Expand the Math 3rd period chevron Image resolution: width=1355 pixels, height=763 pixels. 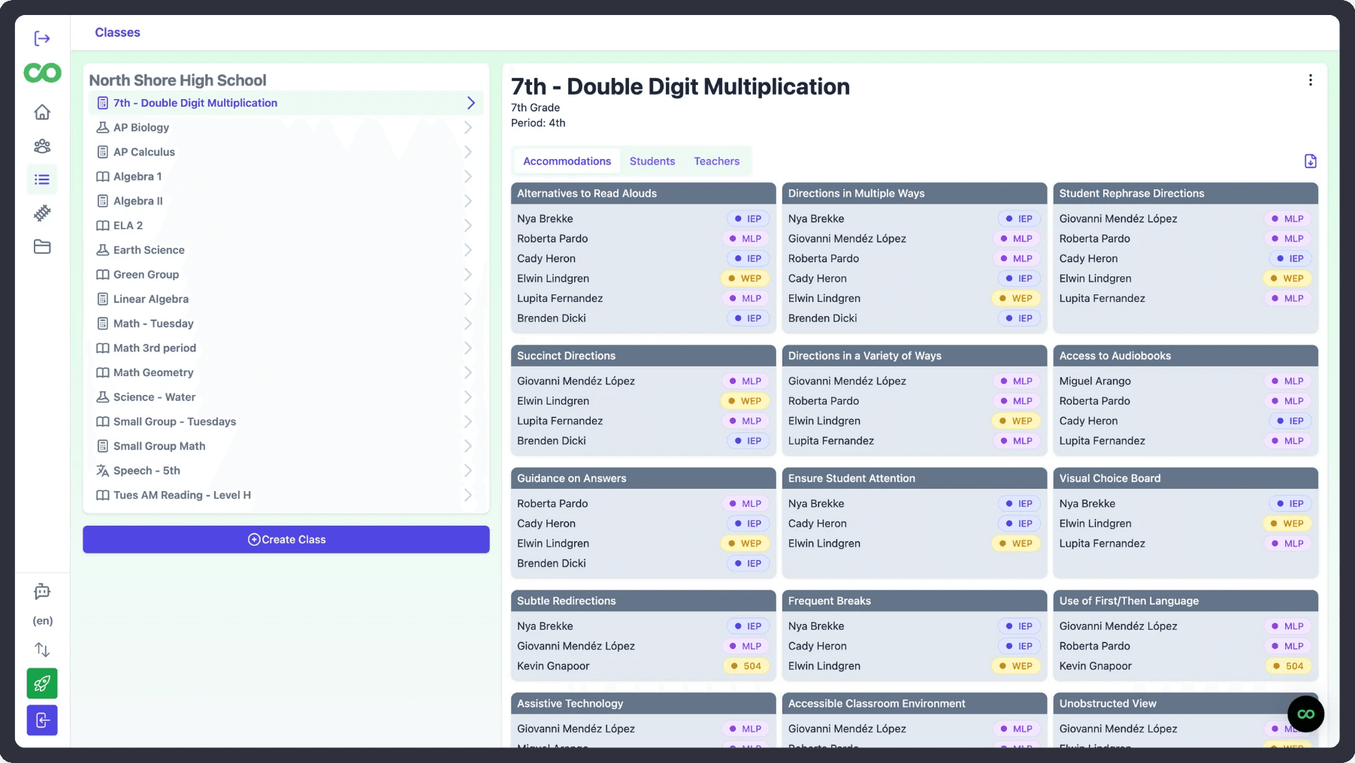468,348
